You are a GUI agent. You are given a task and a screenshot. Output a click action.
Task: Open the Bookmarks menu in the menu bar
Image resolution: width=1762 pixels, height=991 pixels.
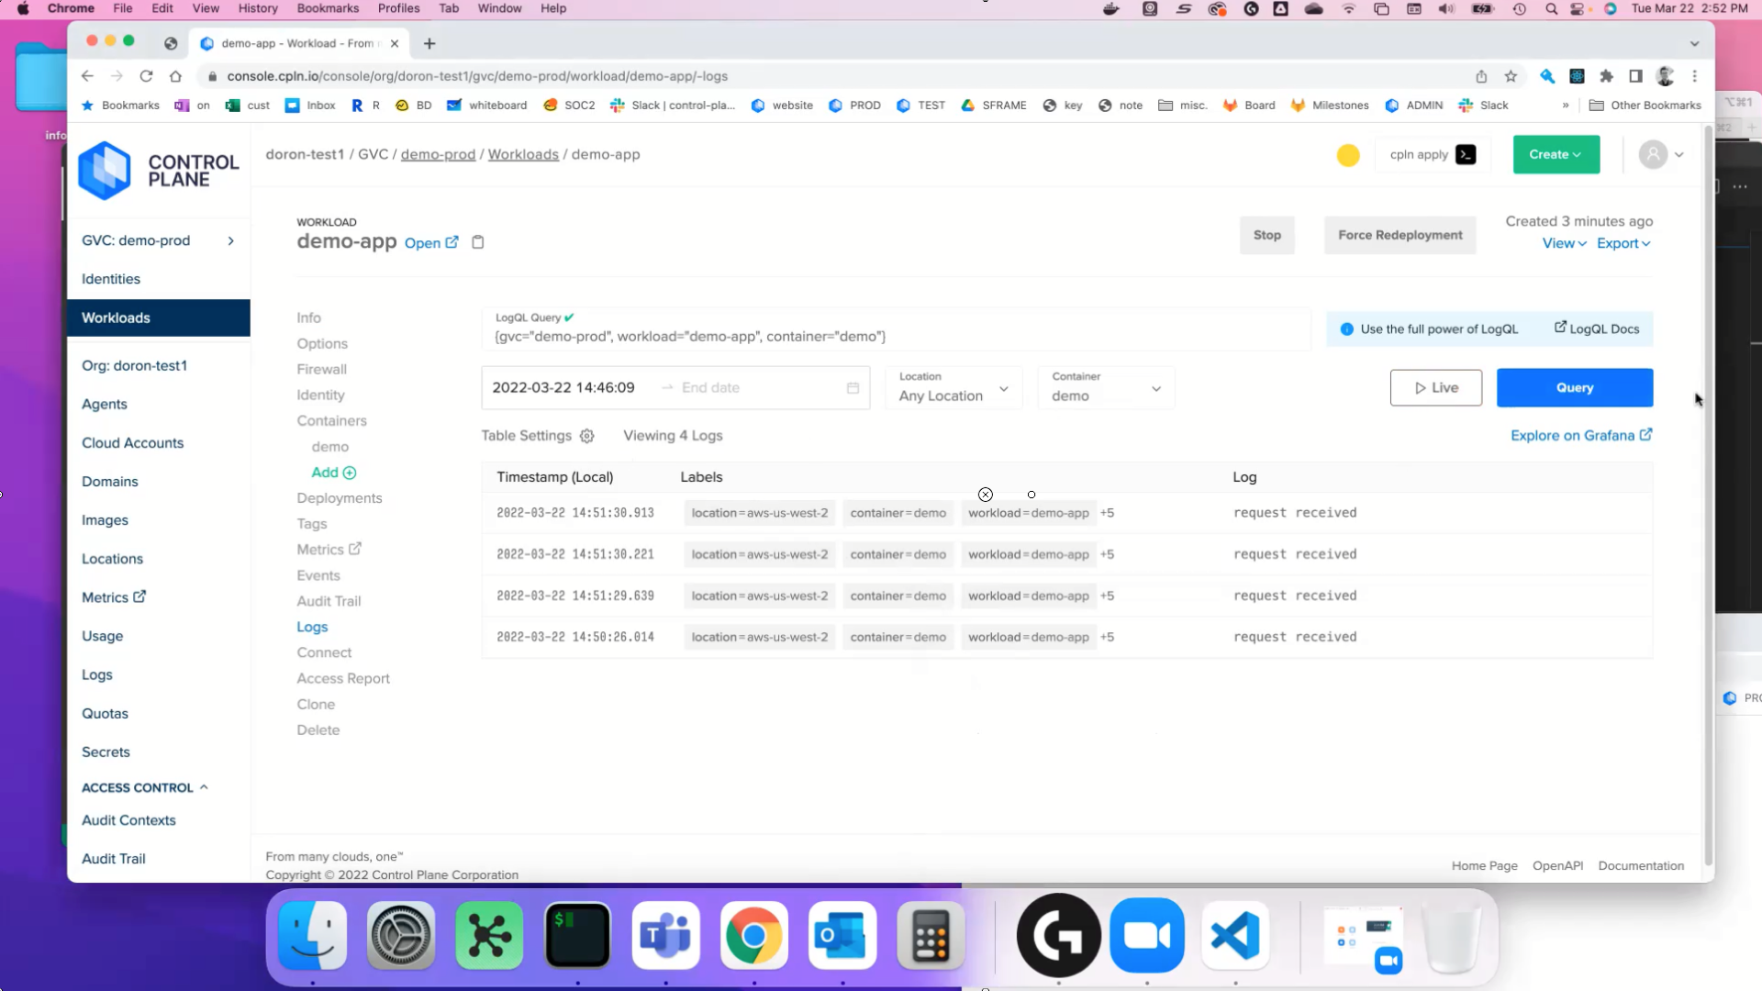(x=328, y=8)
